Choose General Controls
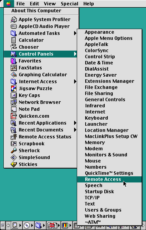 click(110, 99)
